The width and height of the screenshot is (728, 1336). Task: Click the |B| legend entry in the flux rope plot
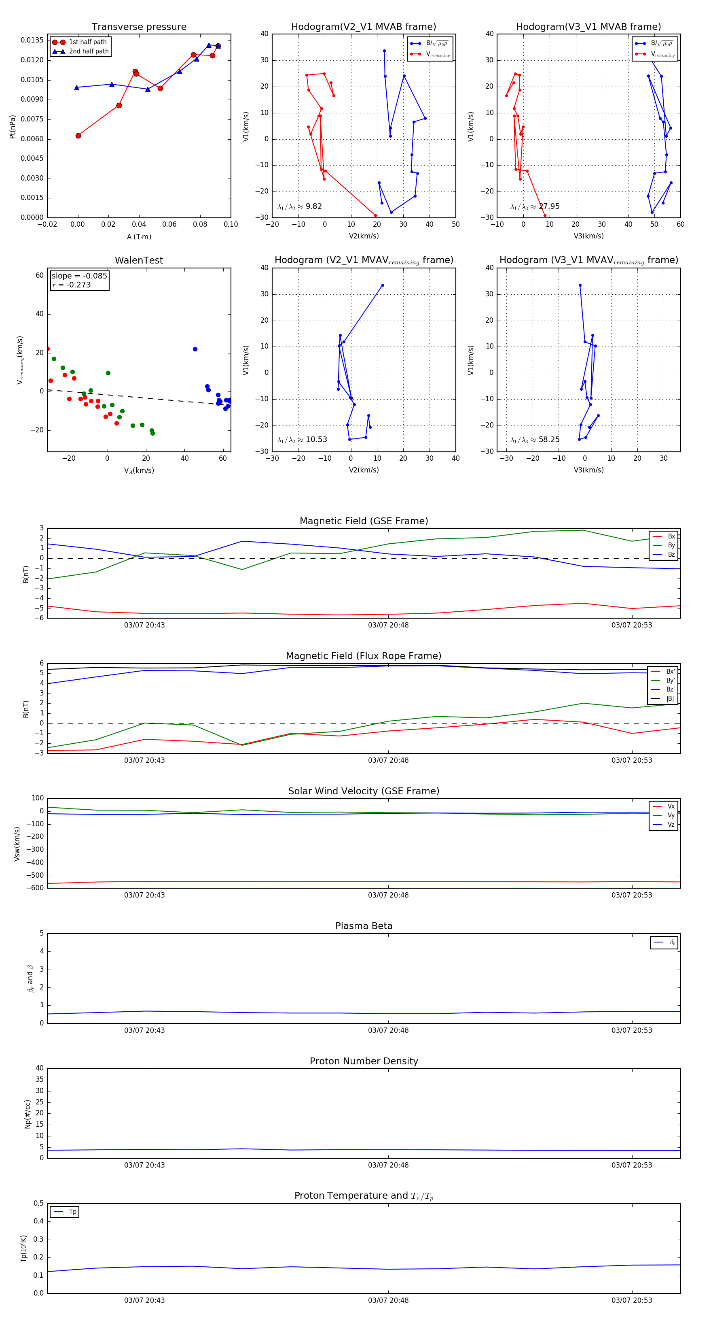[x=664, y=699]
